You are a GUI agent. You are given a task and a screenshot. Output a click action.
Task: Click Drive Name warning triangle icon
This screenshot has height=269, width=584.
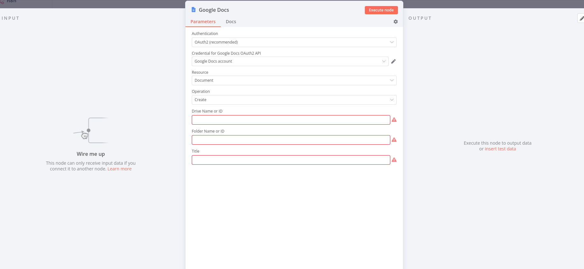tap(394, 120)
